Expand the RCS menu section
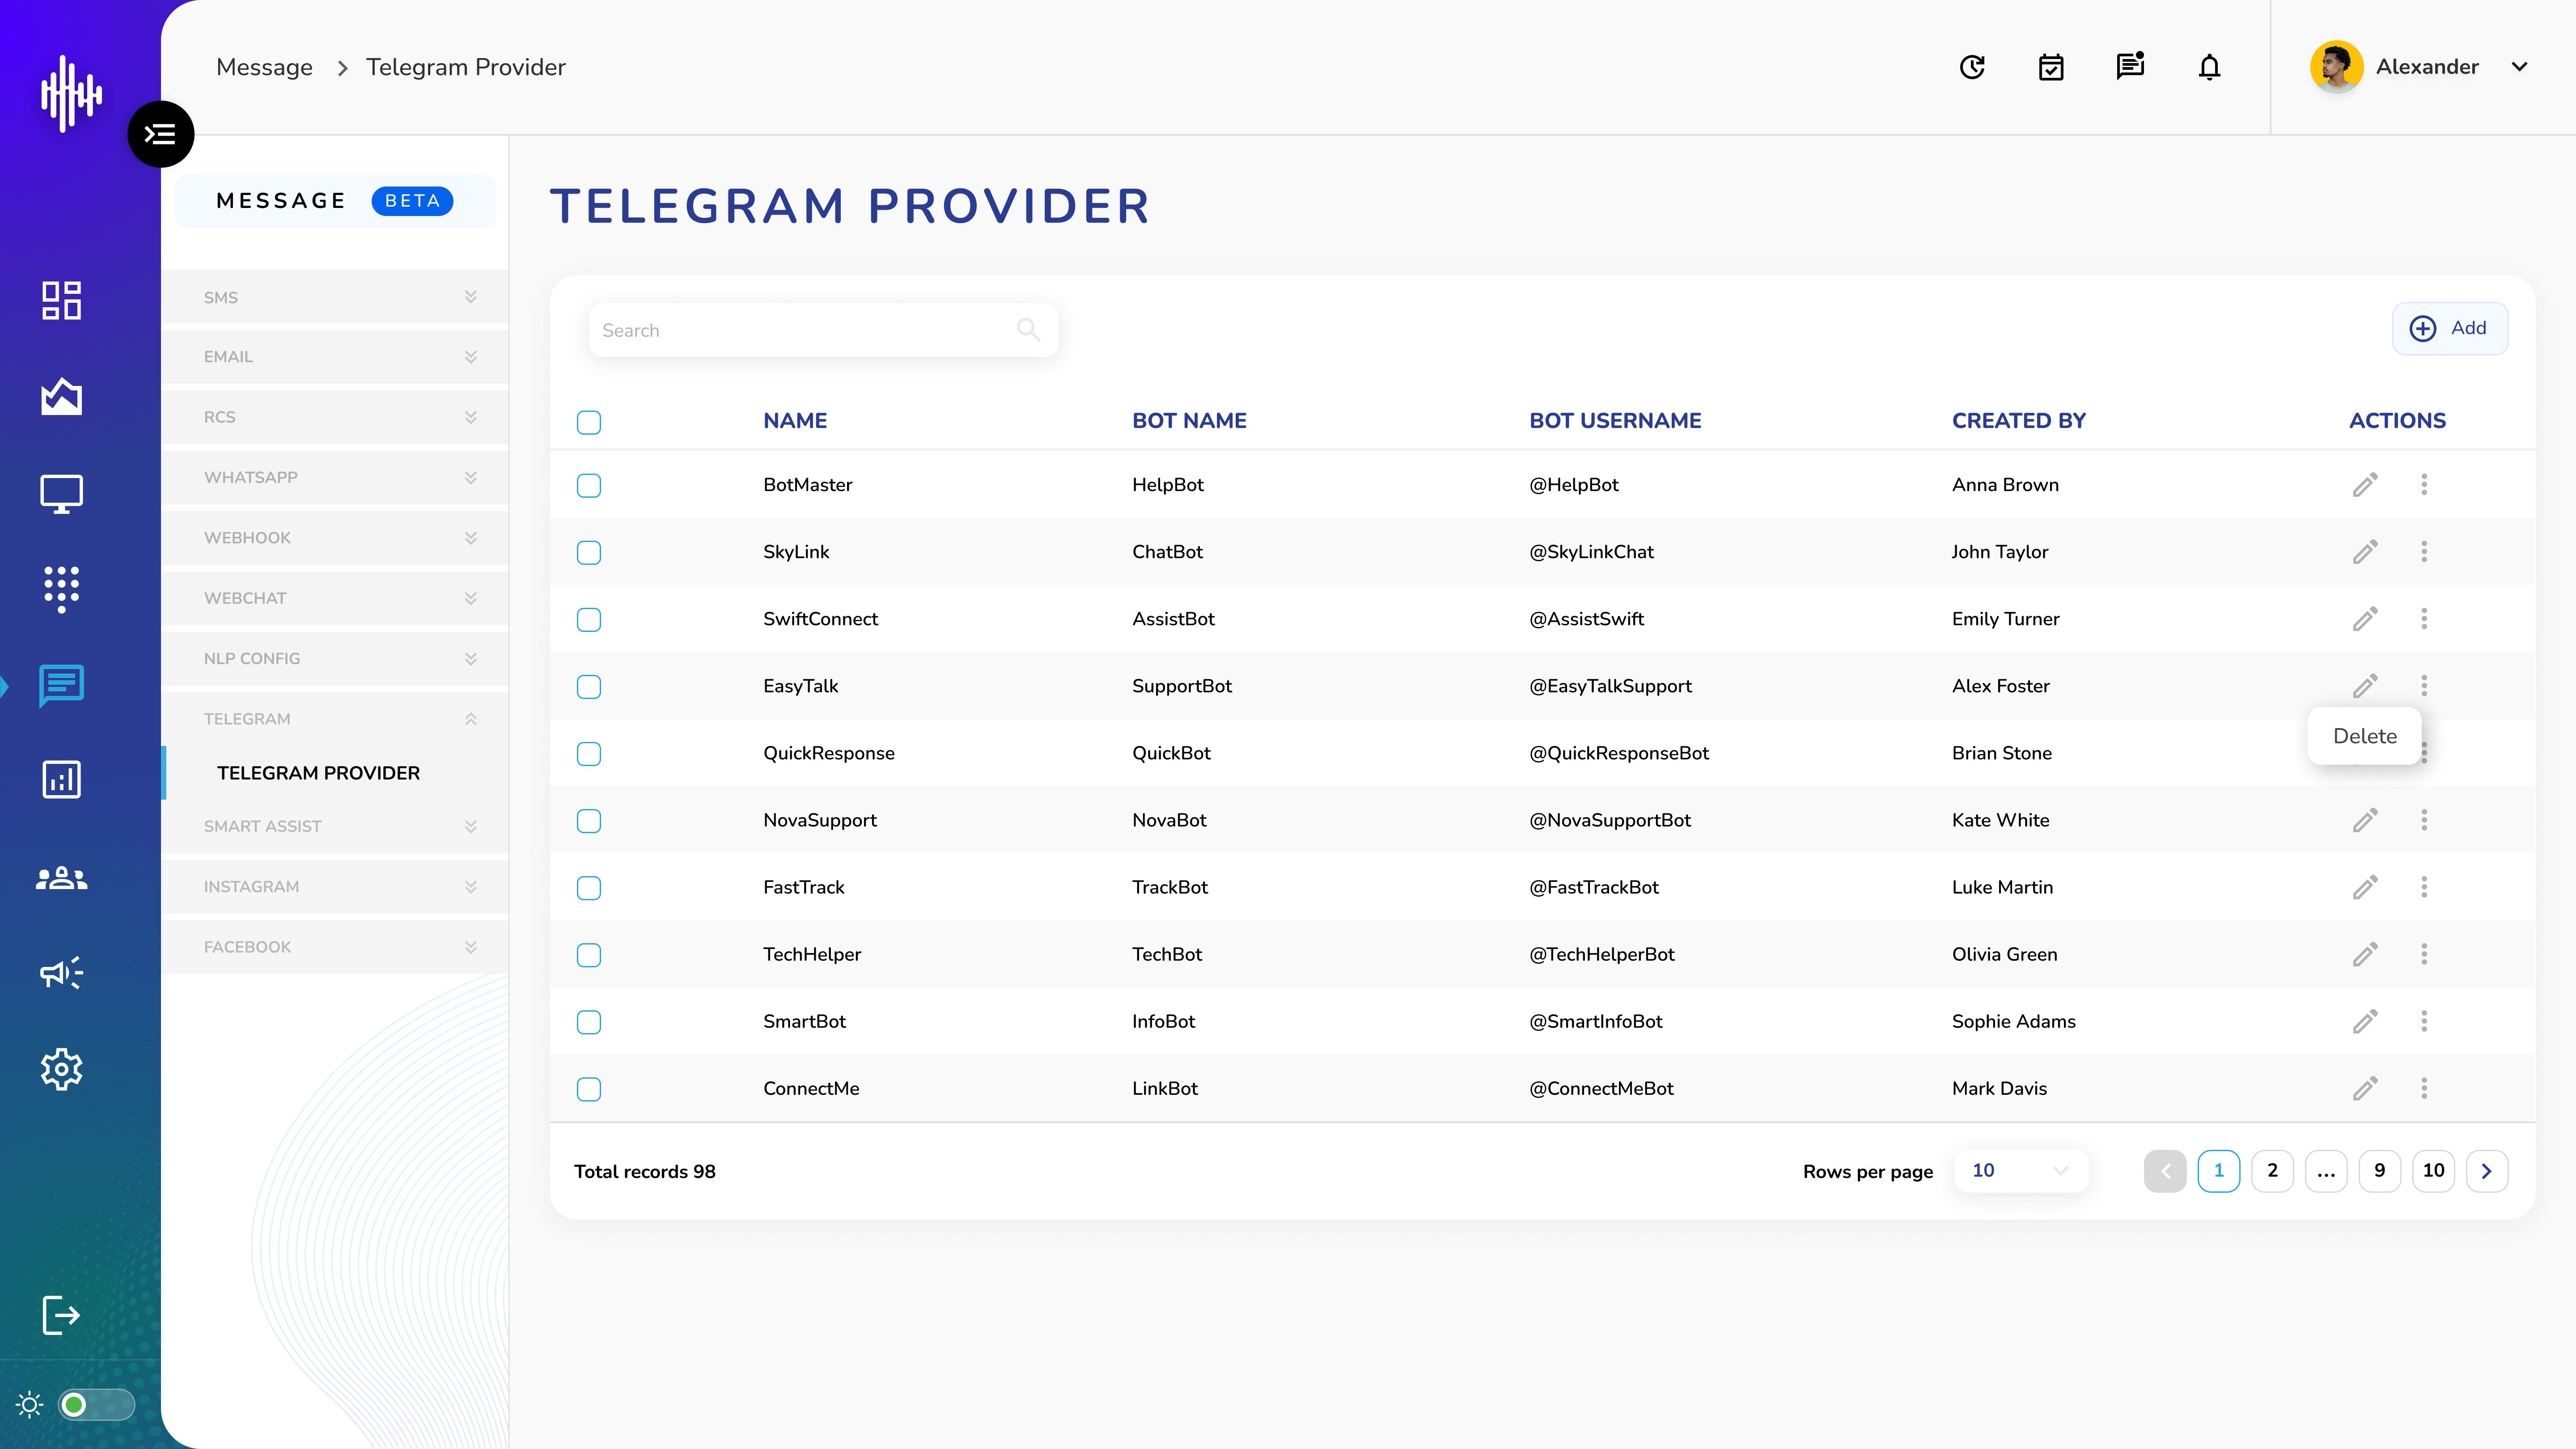This screenshot has height=1449, width=2576. coord(335,417)
